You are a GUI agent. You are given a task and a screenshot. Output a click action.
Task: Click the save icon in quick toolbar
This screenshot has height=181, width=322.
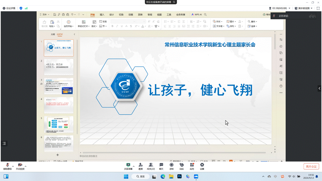pos(55,15)
